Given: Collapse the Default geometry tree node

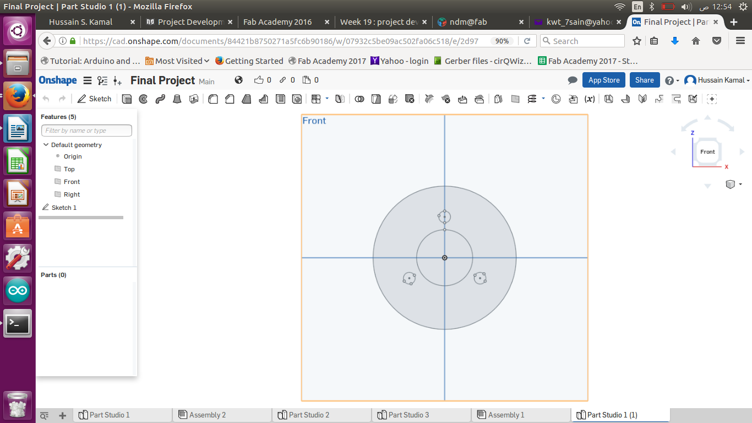Looking at the screenshot, I should (46, 145).
